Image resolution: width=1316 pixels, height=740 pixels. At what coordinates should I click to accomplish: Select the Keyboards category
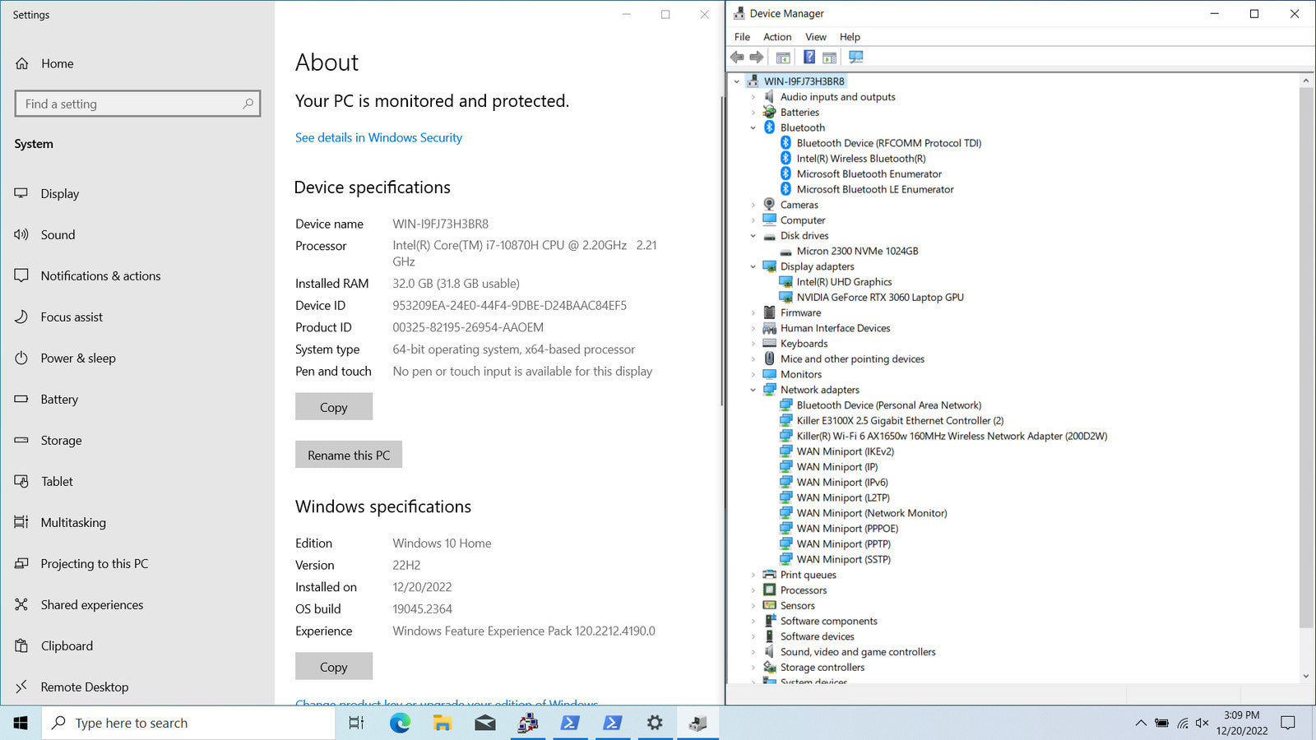coord(804,344)
